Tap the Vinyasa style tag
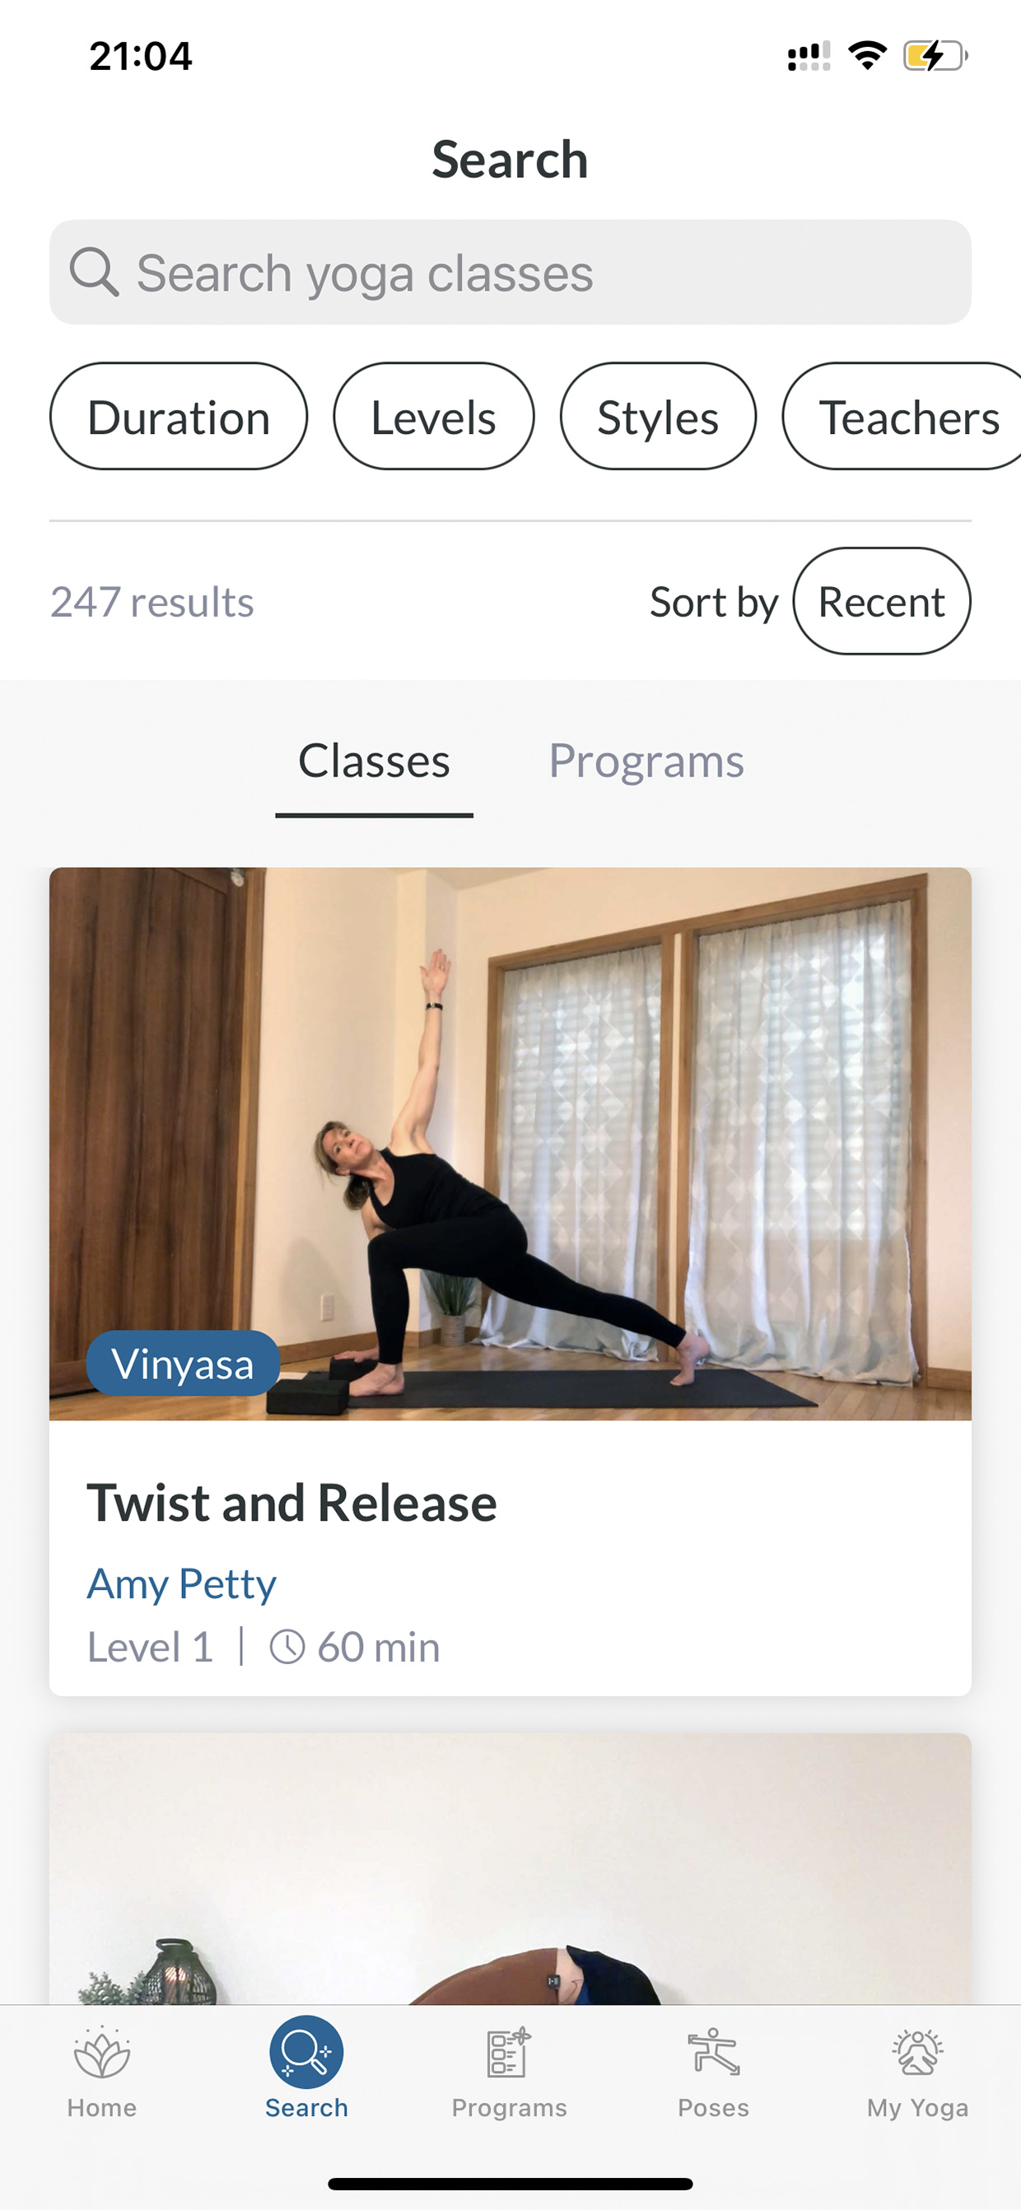This screenshot has width=1021, height=2210. tap(183, 1364)
